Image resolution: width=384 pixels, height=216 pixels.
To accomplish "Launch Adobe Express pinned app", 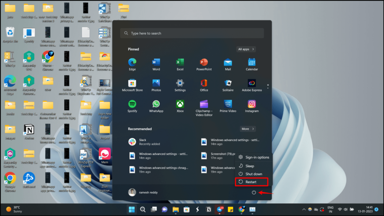I will 252,85.
